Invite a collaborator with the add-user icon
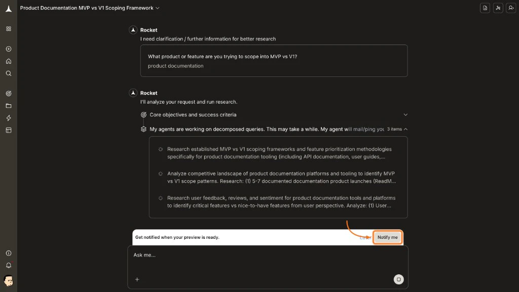The height and width of the screenshot is (292, 519). [511, 8]
